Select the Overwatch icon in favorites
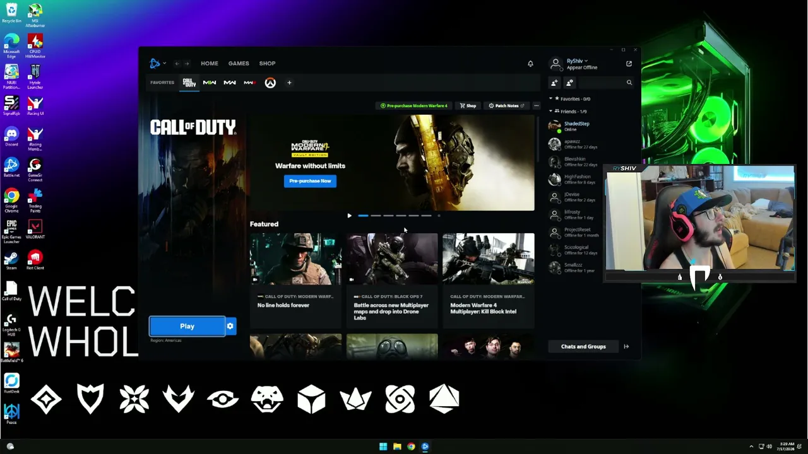 tap(270, 83)
